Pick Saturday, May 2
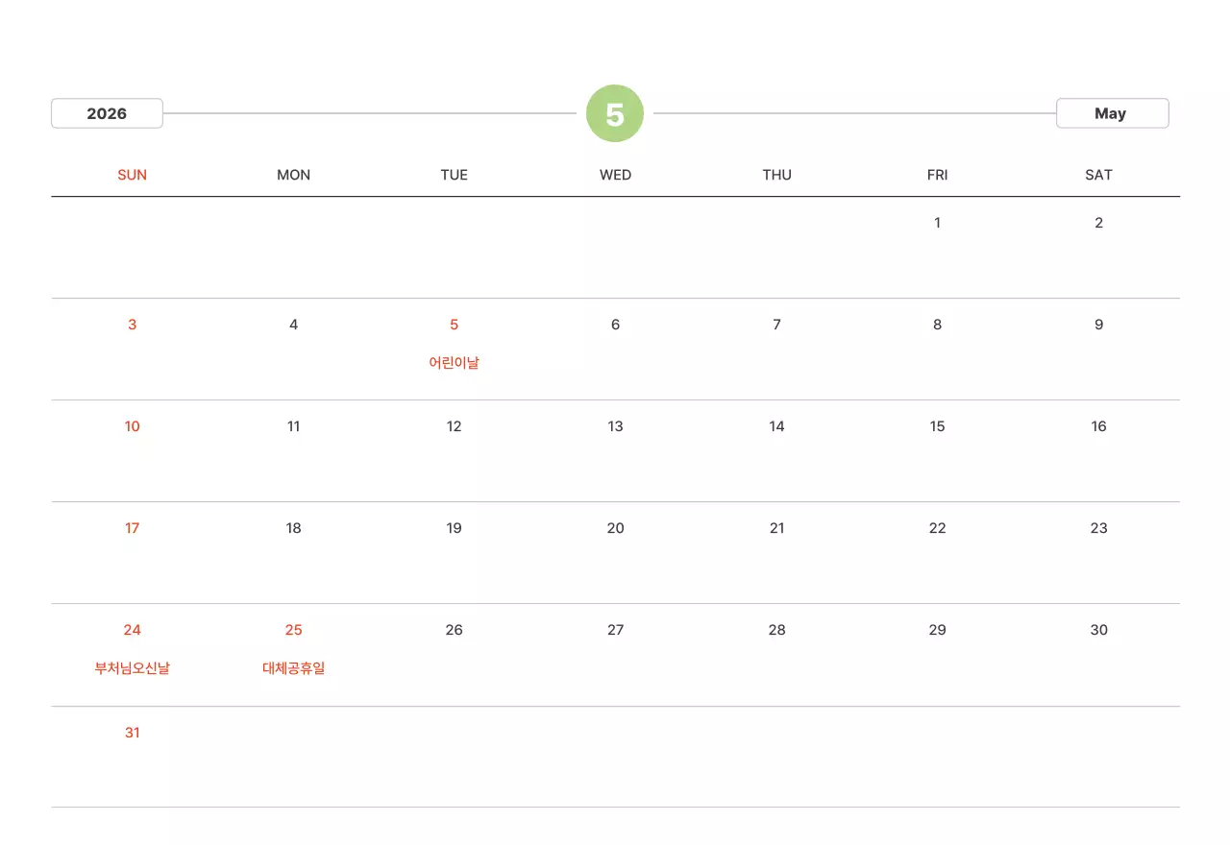1230x845 pixels. coord(1098,223)
